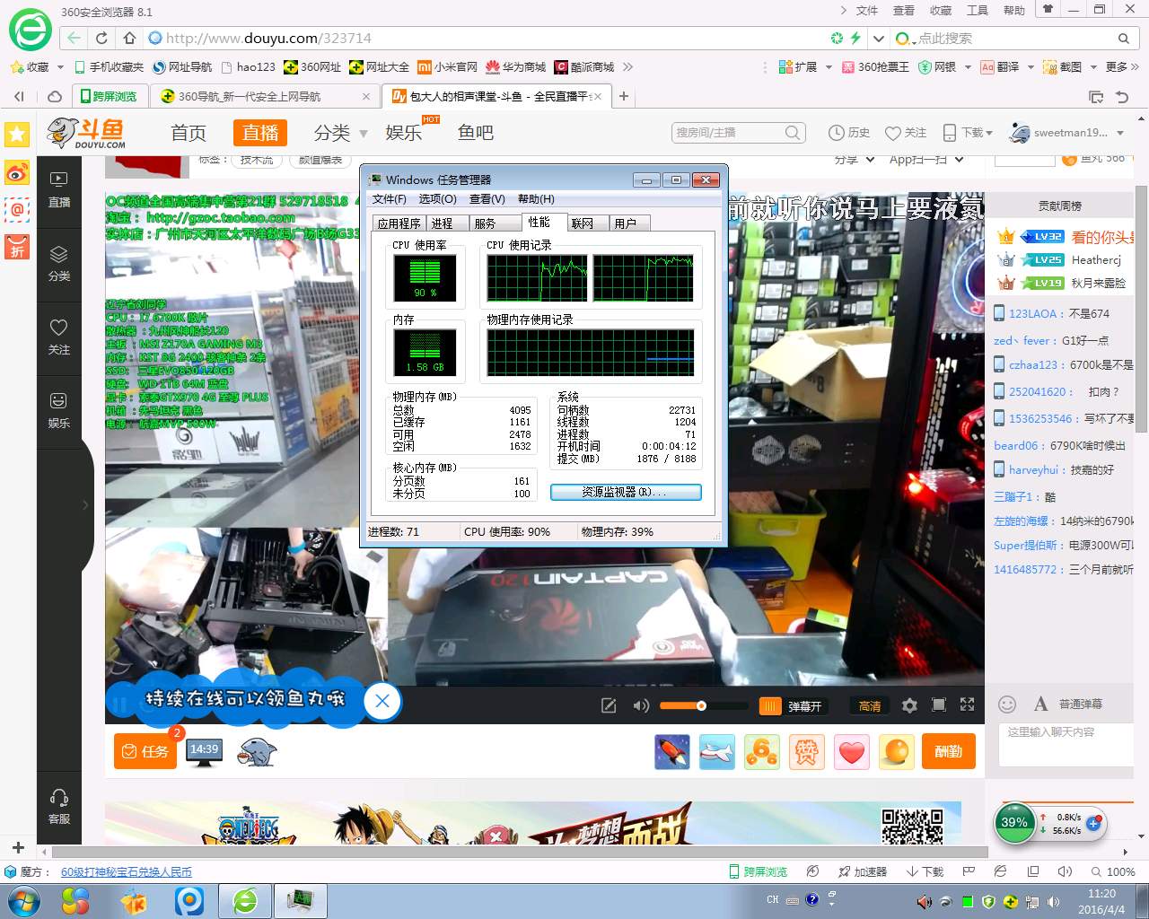Image resolution: width=1149 pixels, height=919 pixels.
Task: Open 客服 customer service sidebar icon
Action: [59, 807]
